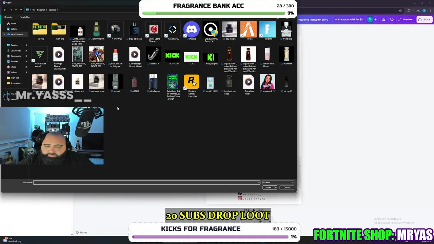Select the jovan skin im in disigner image
This screenshot has height=244, width=434.
tap(116, 58)
